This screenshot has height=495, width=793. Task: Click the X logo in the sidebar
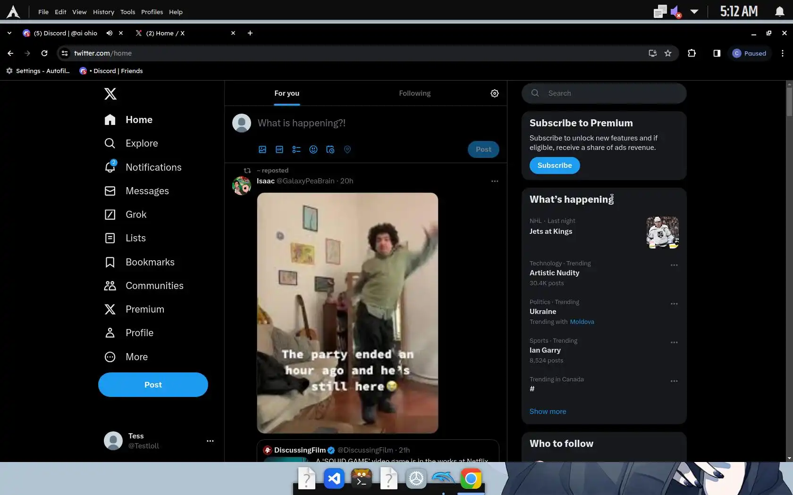[x=110, y=94]
